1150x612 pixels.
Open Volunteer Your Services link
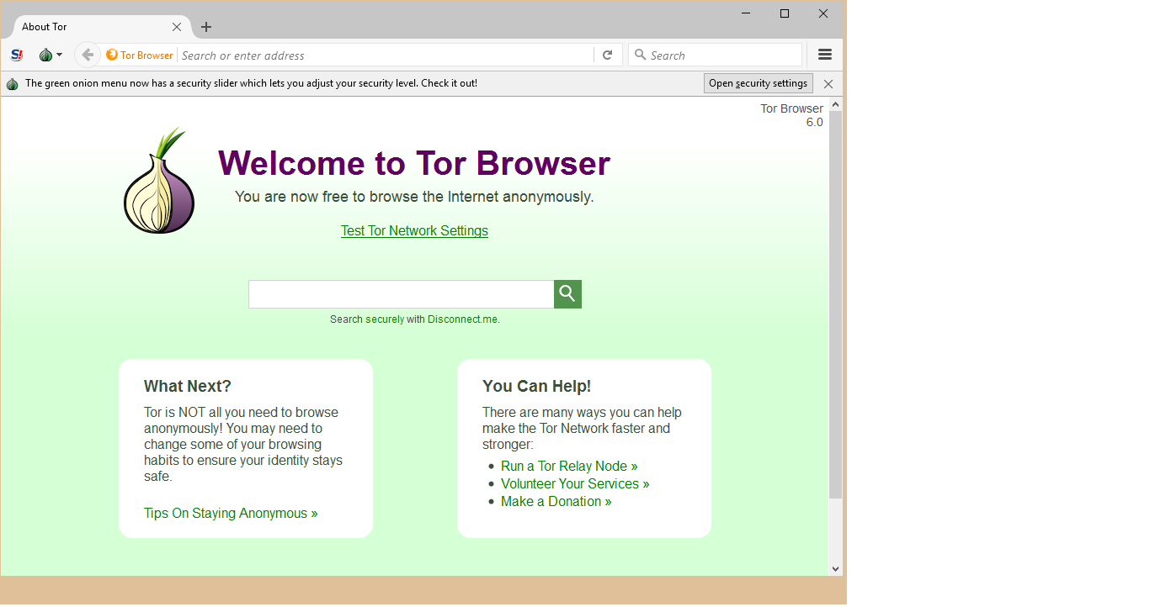(575, 483)
